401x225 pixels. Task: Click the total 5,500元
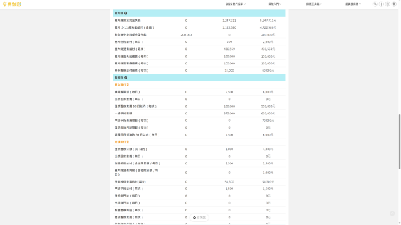tap(268, 163)
